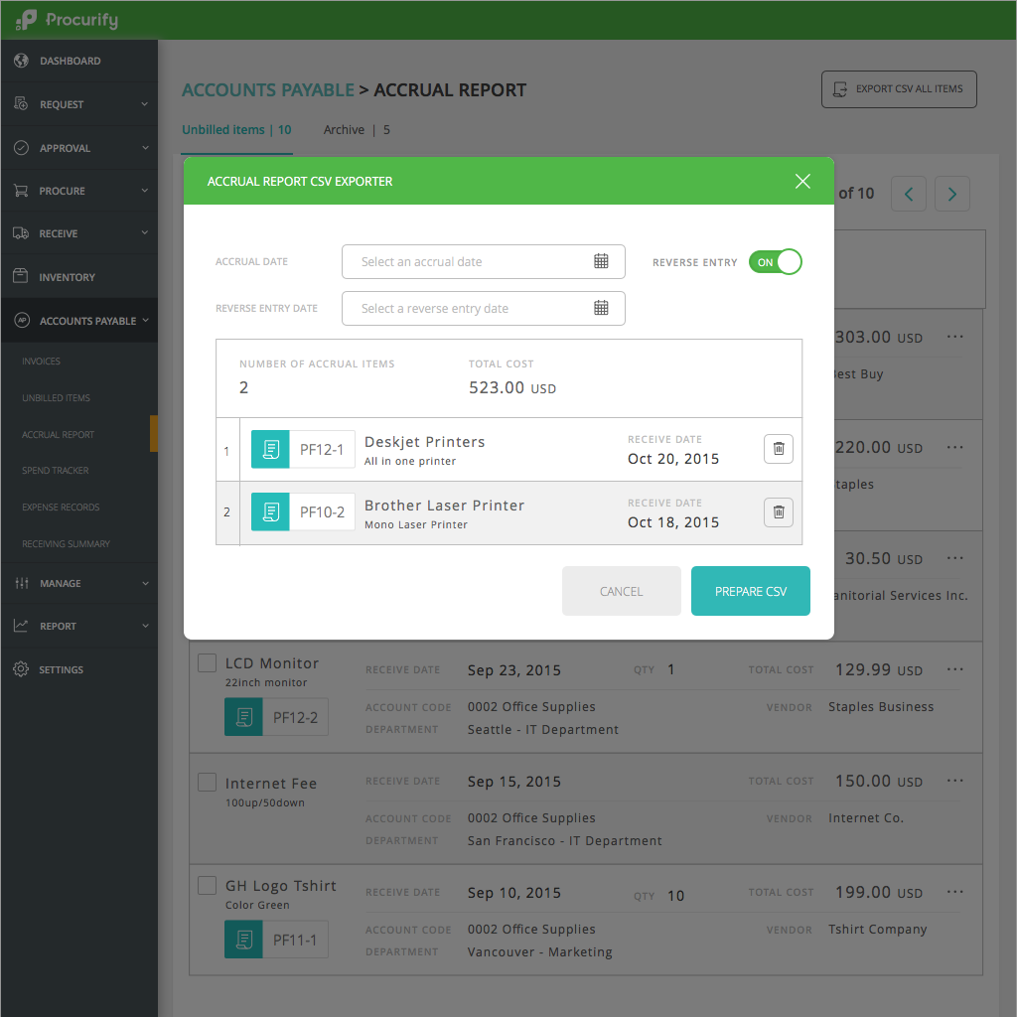Switch to the Unbilled items tab
1017x1017 pixels.
coord(236,130)
